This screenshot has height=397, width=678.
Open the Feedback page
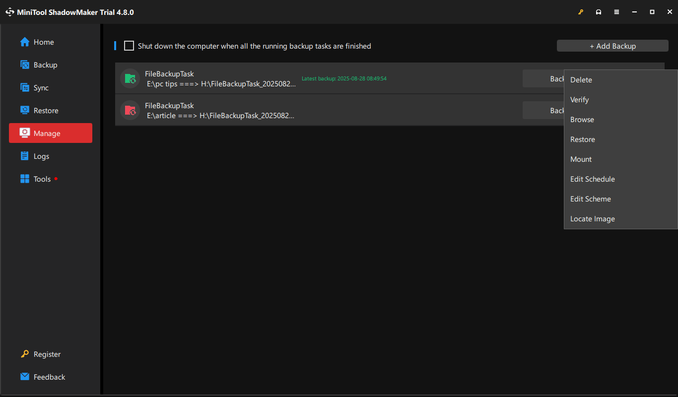tap(49, 377)
